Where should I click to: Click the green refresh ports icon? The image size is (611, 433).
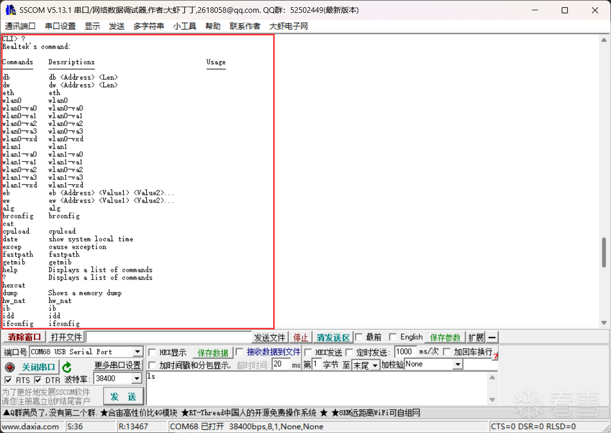click(x=67, y=367)
